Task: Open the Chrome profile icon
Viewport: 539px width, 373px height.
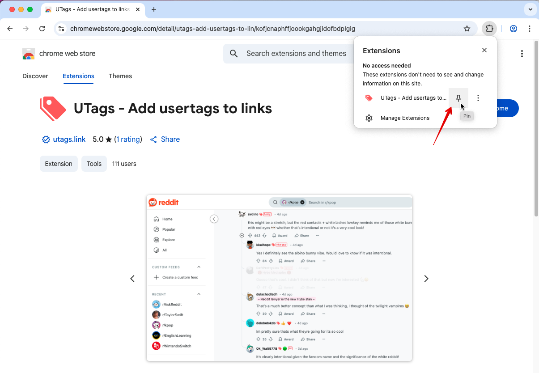Action: coord(513,29)
